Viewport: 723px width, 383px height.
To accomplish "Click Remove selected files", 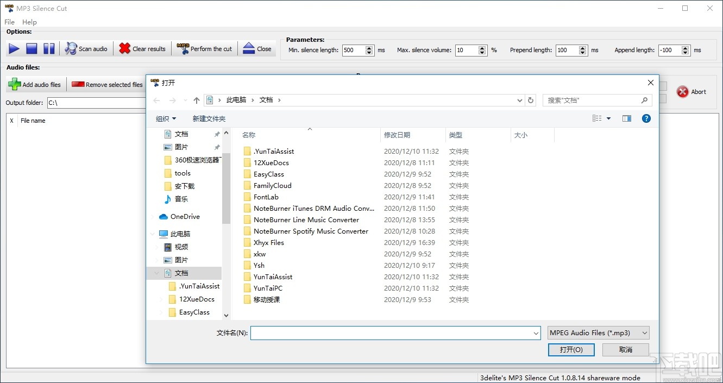I will 106,84.
